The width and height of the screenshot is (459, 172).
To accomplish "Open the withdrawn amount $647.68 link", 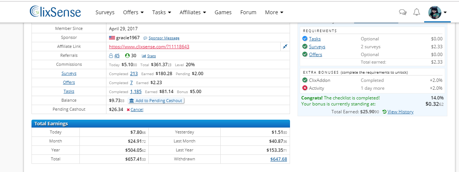I will [x=278, y=159].
